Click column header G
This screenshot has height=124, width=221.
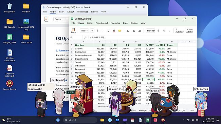(160, 42)
